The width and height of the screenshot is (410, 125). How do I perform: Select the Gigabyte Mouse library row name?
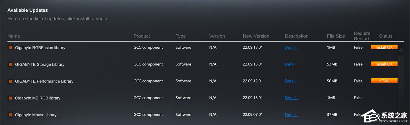[x=36, y=115]
